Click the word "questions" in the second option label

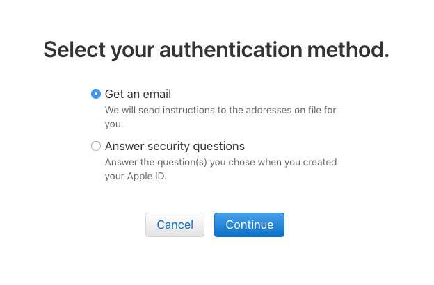[220, 147]
